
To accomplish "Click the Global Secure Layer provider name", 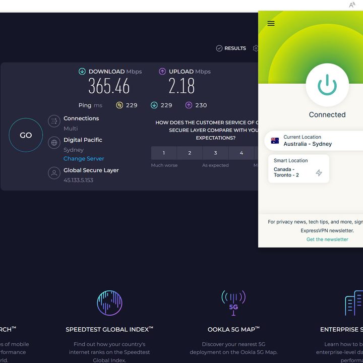I will (91, 170).
